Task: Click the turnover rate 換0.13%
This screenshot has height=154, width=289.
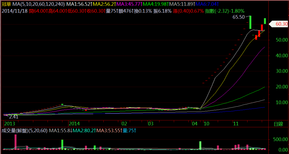Action: pyautogui.click(x=143, y=11)
